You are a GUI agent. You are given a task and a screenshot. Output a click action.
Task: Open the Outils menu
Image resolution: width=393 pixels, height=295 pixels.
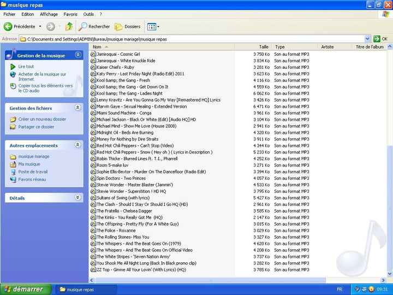click(x=88, y=14)
